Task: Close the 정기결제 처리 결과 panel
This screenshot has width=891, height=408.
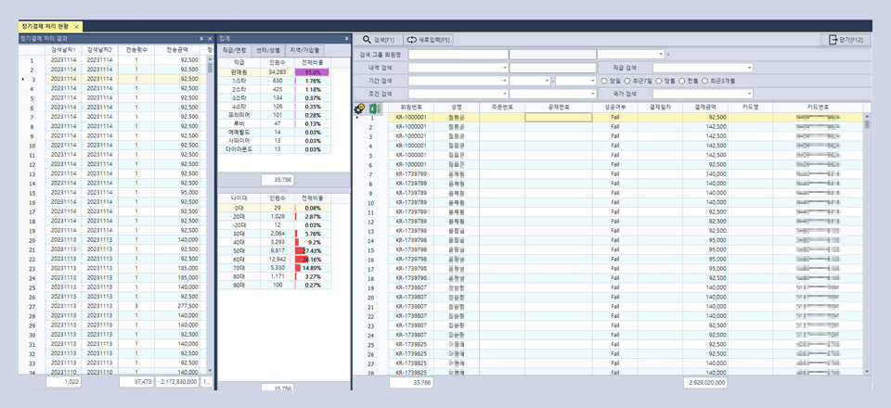Action: click(210, 38)
